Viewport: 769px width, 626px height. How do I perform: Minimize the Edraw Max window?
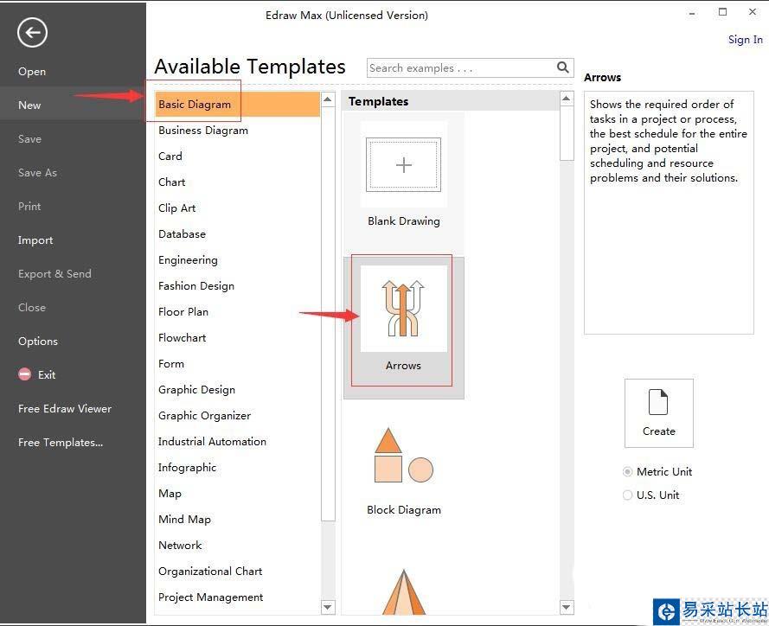pos(692,14)
